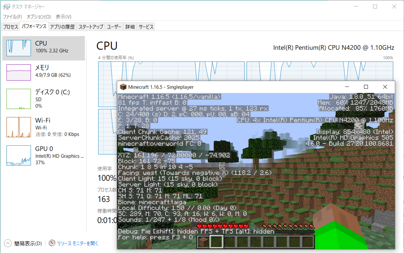Screen dimensions: 404x253
Task: Click the 送信: 0 受信: 0 Kbps text
Action: pyautogui.click(x=57, y=134)
